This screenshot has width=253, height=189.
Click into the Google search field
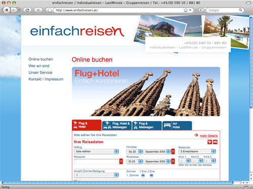coord(223,10)
